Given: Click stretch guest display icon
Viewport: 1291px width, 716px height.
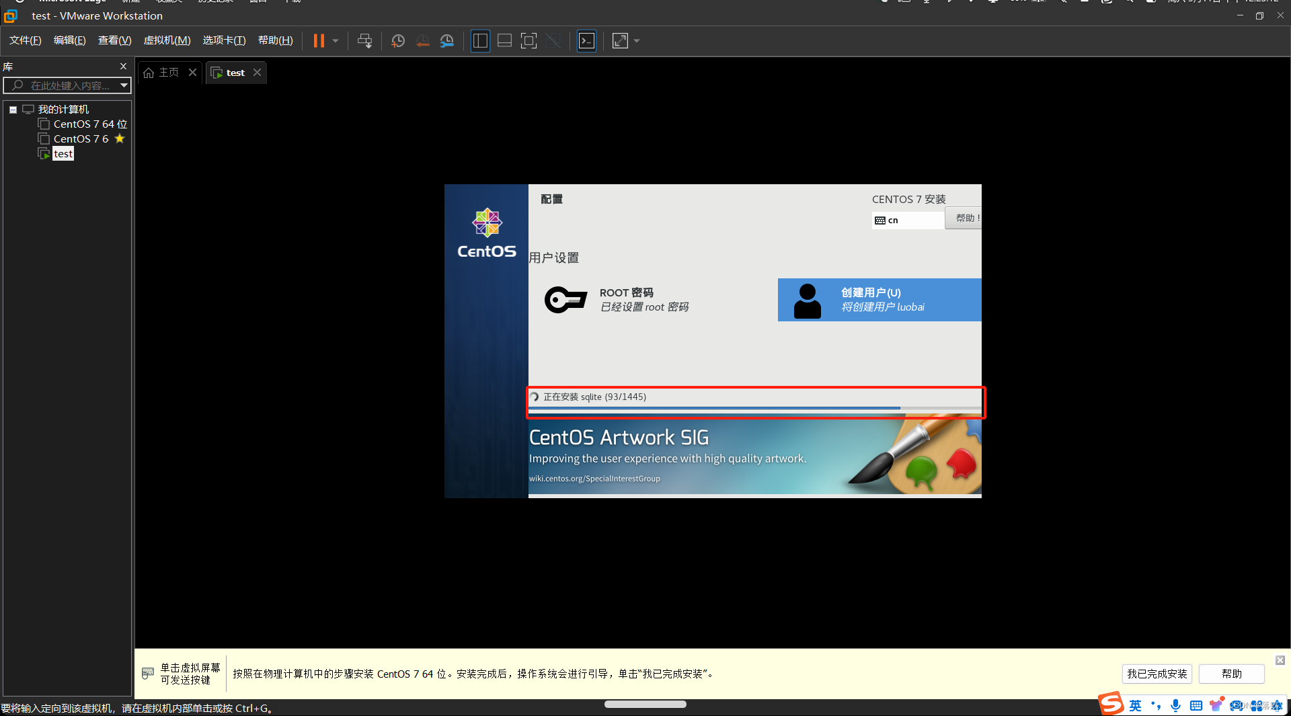Looking at the screenshot, I should pyautogui.click(x=620, y=41).
